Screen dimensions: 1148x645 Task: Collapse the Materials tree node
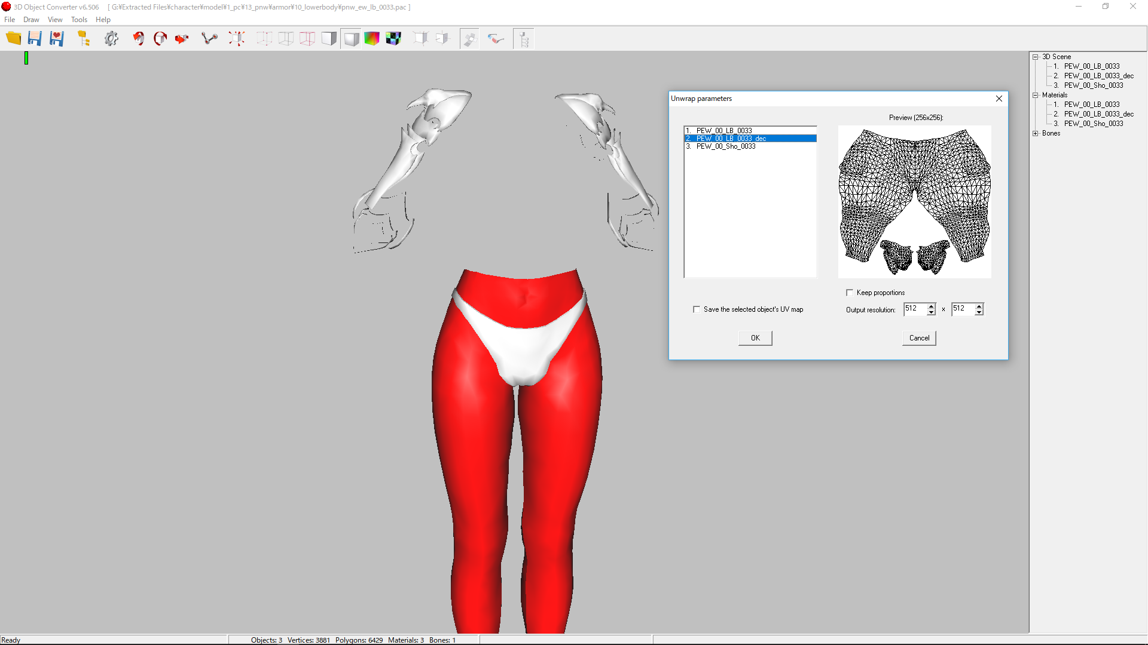click(1036, 95)
